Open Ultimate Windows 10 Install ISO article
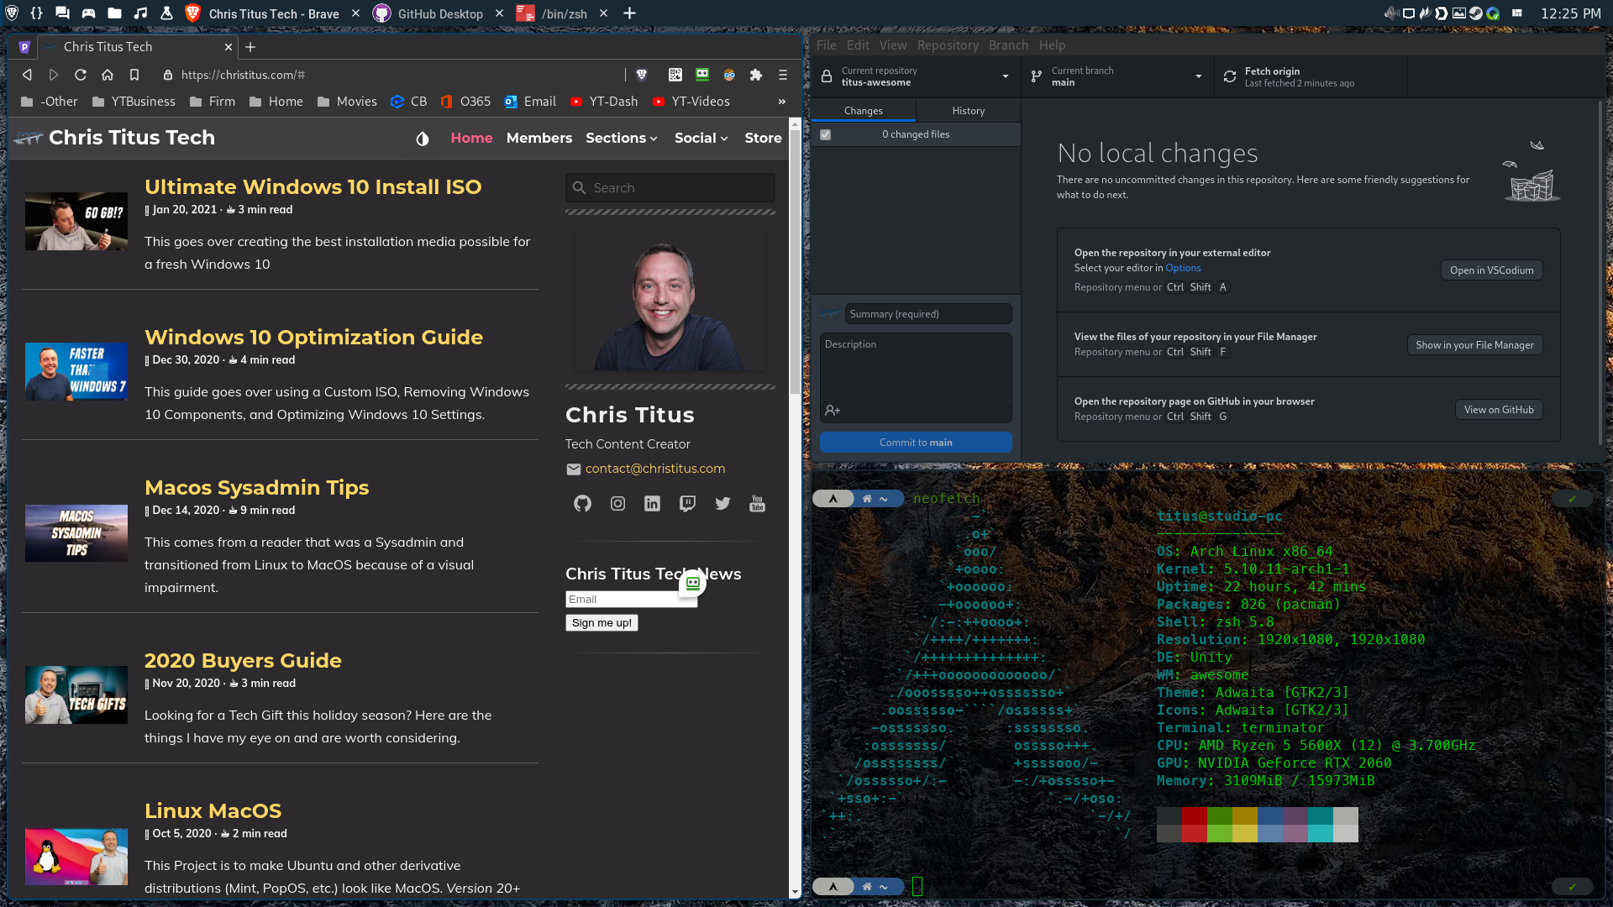This screenshot has width=1613, height=907. pos(313,186)
